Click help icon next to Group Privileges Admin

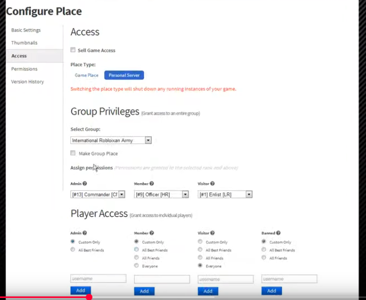click(x=85, y=184)
